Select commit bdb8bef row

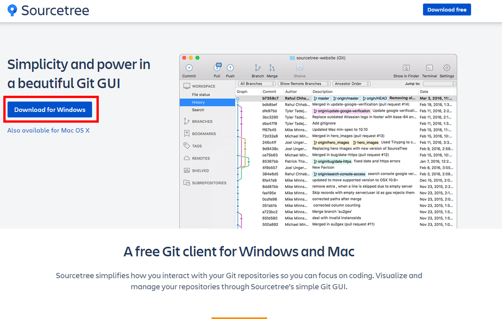[x=346, y=104]
